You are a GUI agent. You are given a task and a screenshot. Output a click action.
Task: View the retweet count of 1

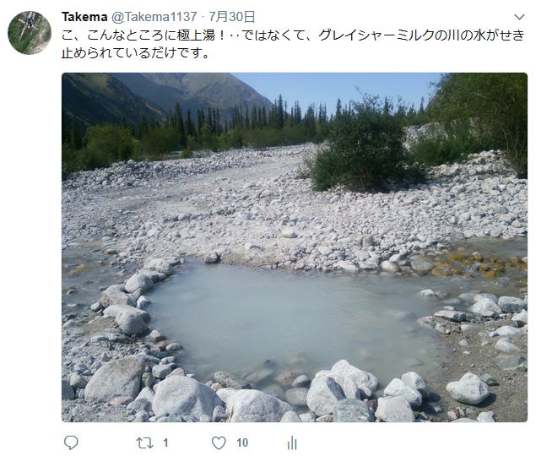point(165,443)
